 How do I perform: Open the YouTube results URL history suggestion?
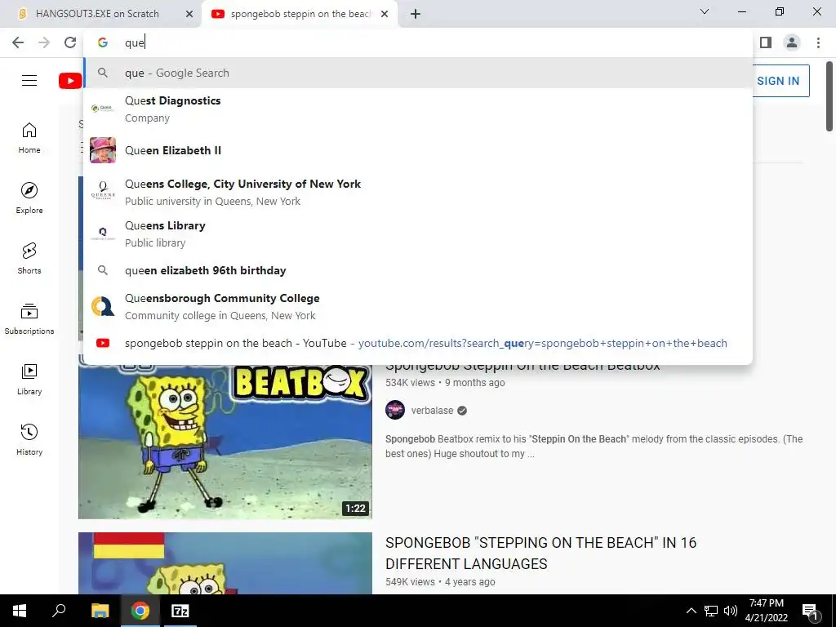coord(418,344)
